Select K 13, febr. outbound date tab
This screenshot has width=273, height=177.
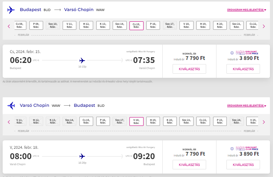tap(103, 26)
